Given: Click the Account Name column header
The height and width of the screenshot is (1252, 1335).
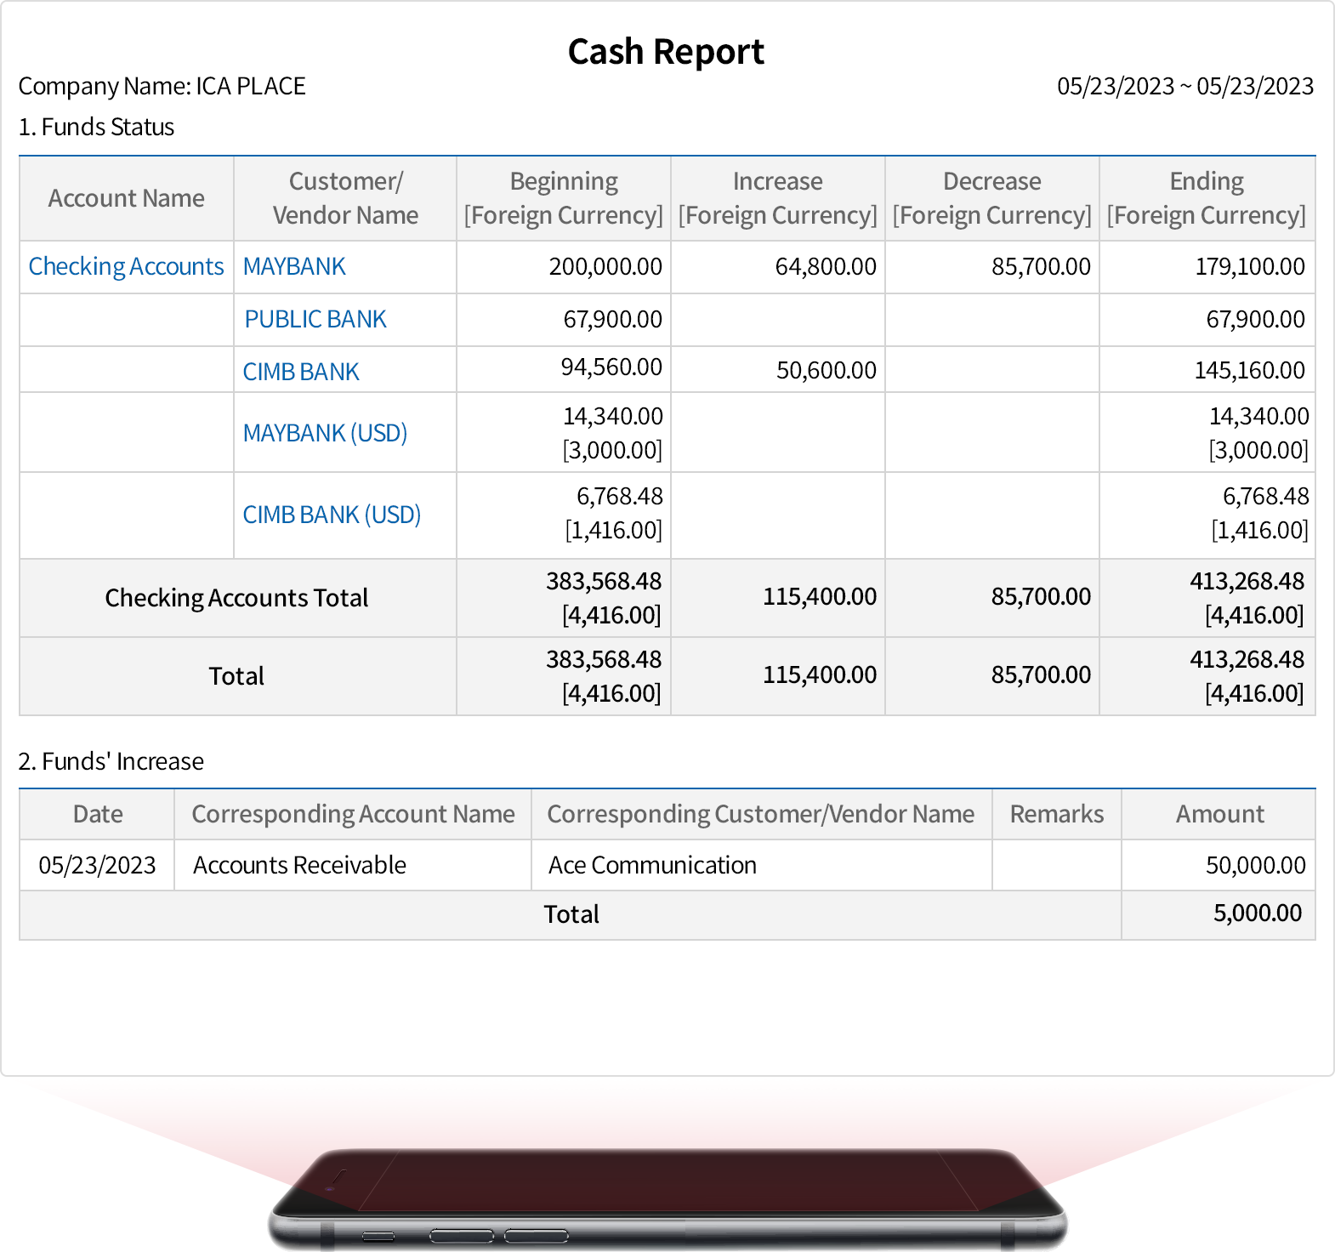Looking at the screenshot, I should [x=126, y=198].
